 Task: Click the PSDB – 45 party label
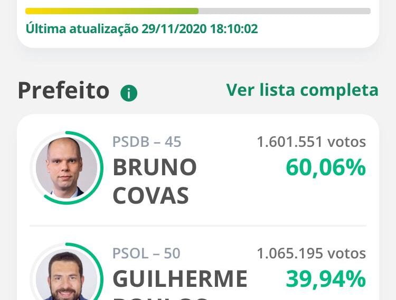147,142
